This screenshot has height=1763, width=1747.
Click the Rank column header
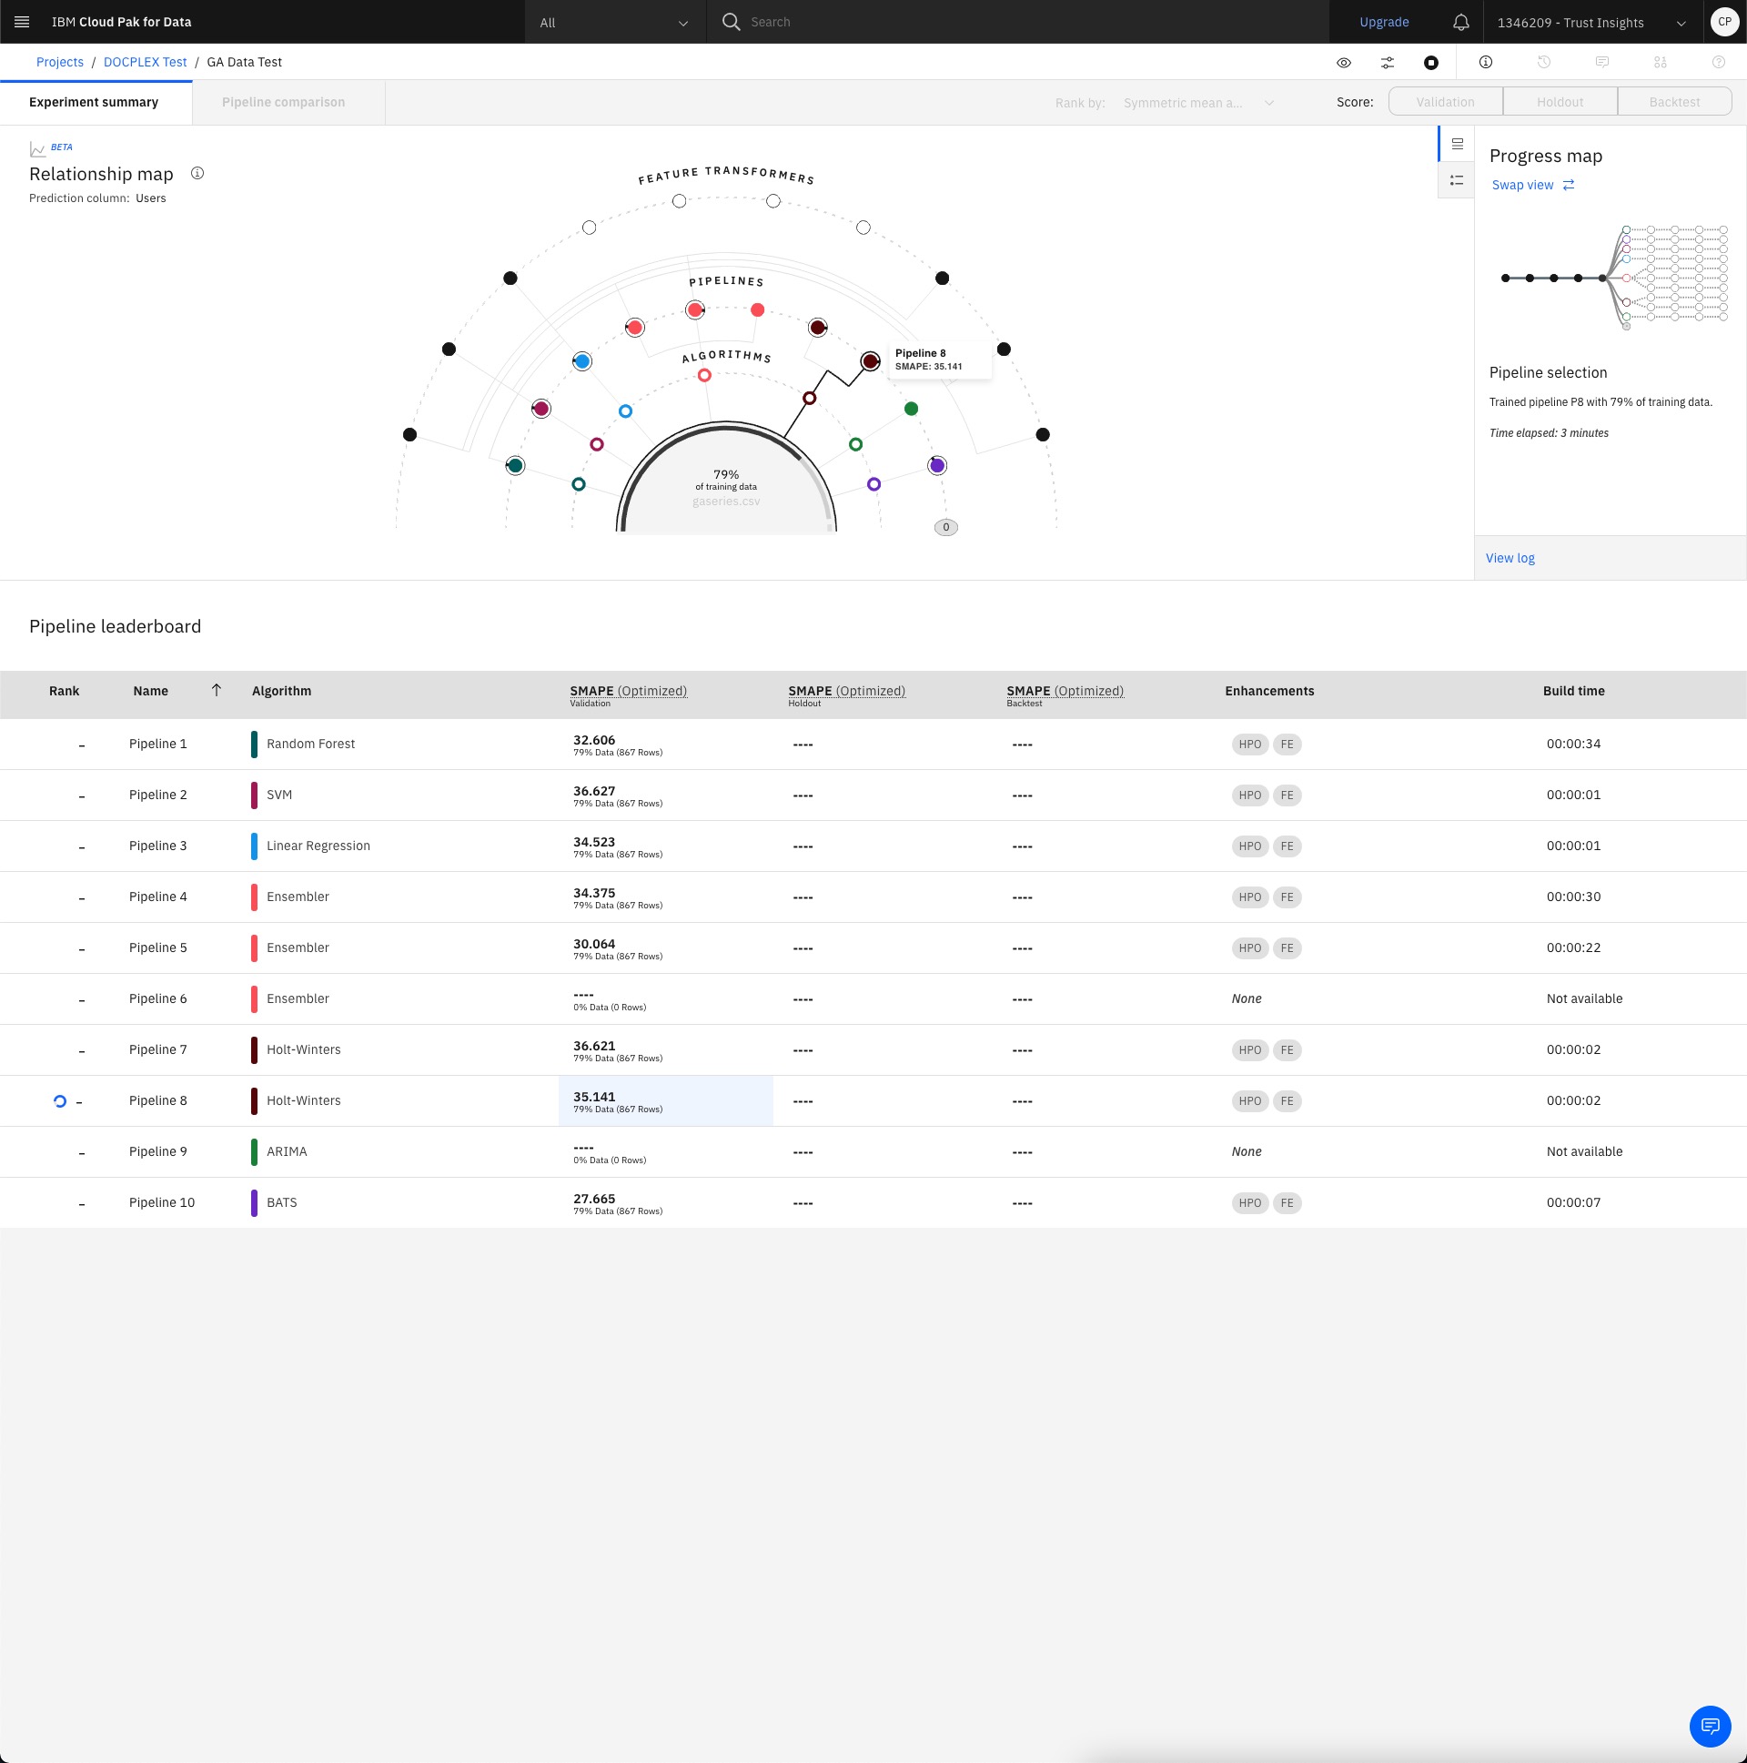click(x=64, y=691)
